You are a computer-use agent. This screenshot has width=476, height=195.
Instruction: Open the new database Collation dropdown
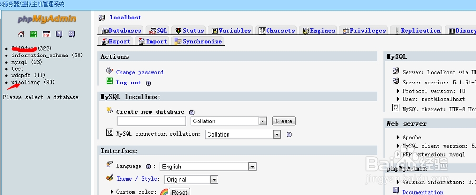click(228, 121)
